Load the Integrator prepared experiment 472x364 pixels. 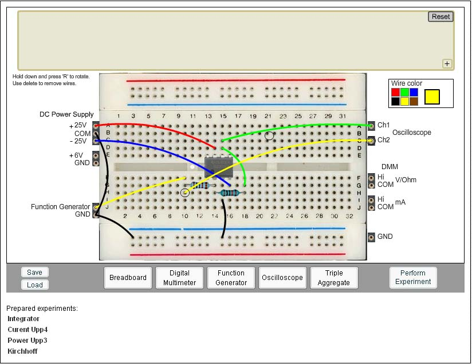click(23, 319)
